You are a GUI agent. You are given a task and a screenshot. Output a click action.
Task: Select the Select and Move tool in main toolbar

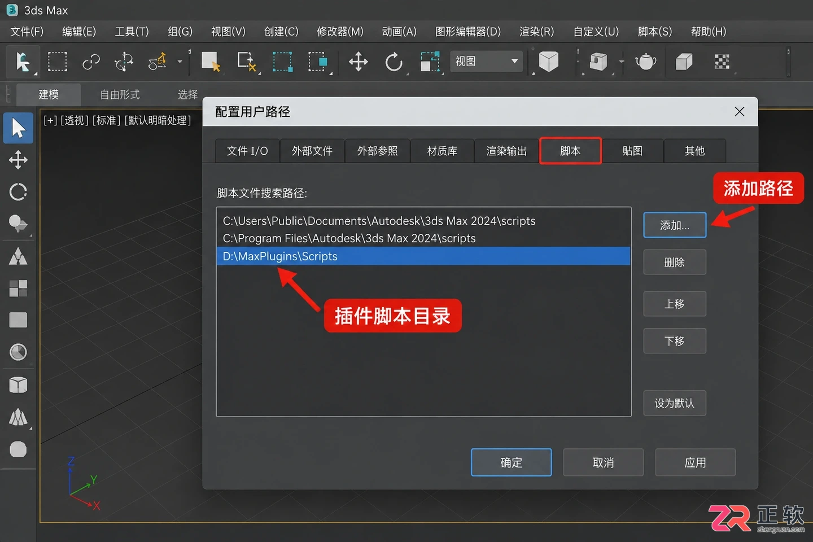(359, 62)
